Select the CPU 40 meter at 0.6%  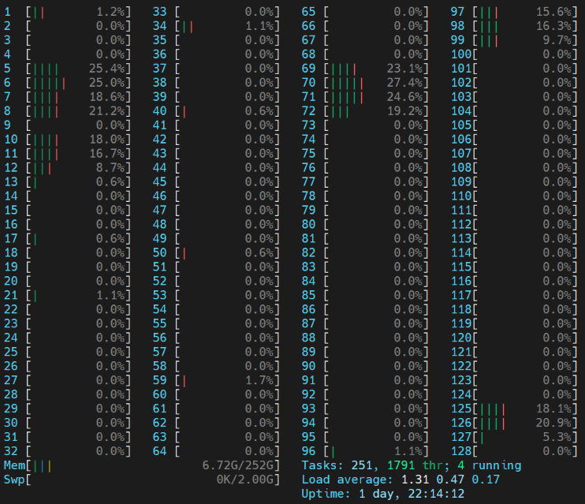pos(228,111)
